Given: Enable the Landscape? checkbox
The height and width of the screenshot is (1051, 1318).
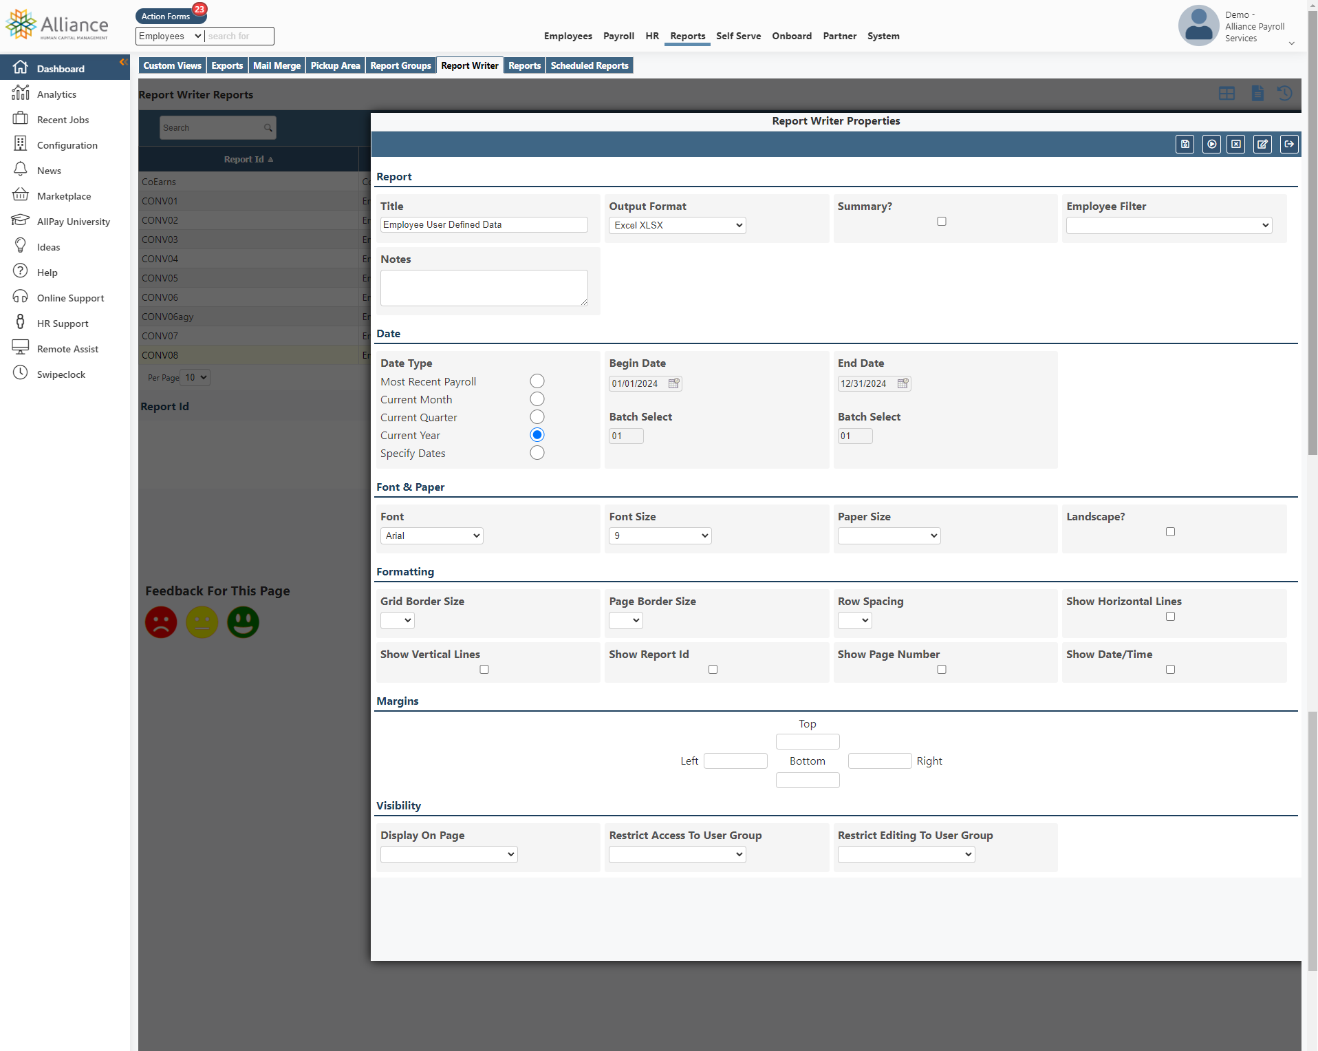Looking at the screenshot, I should click(x=1170, y=532).
